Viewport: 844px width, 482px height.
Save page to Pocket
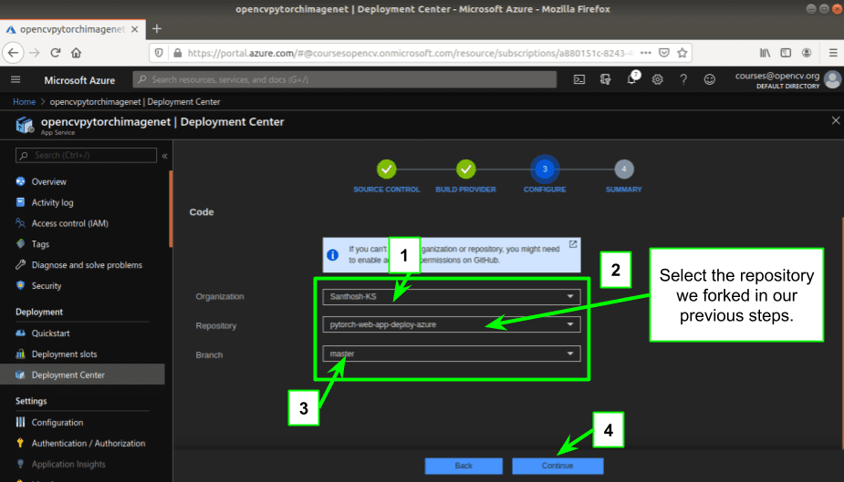click(664, 53)
